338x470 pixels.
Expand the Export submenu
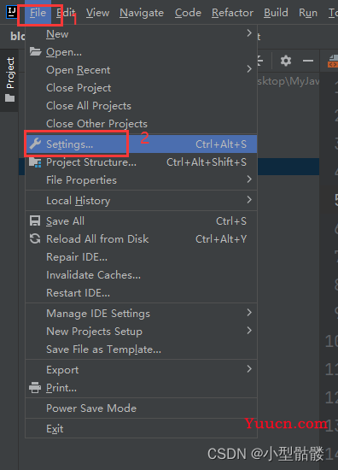coord(142,369)
